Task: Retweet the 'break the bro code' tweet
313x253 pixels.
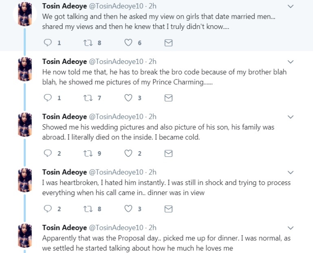Action: pos(87,98)
